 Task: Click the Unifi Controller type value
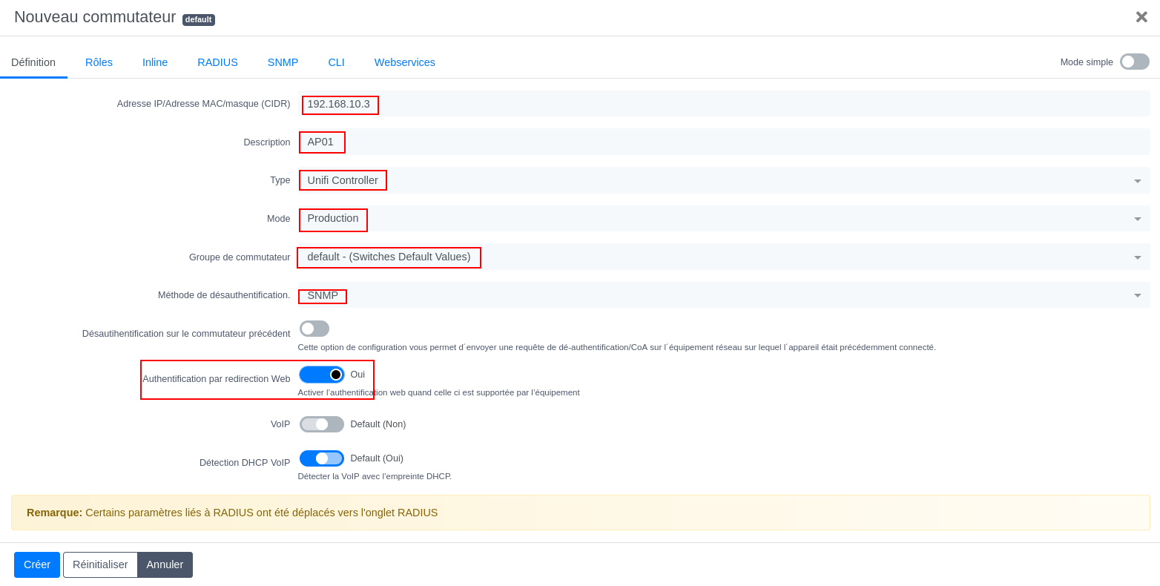(x=343, y=180)
